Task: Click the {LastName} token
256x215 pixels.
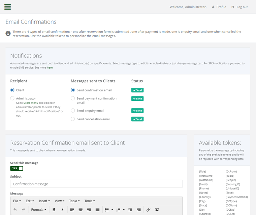Action: coord(206,180)
